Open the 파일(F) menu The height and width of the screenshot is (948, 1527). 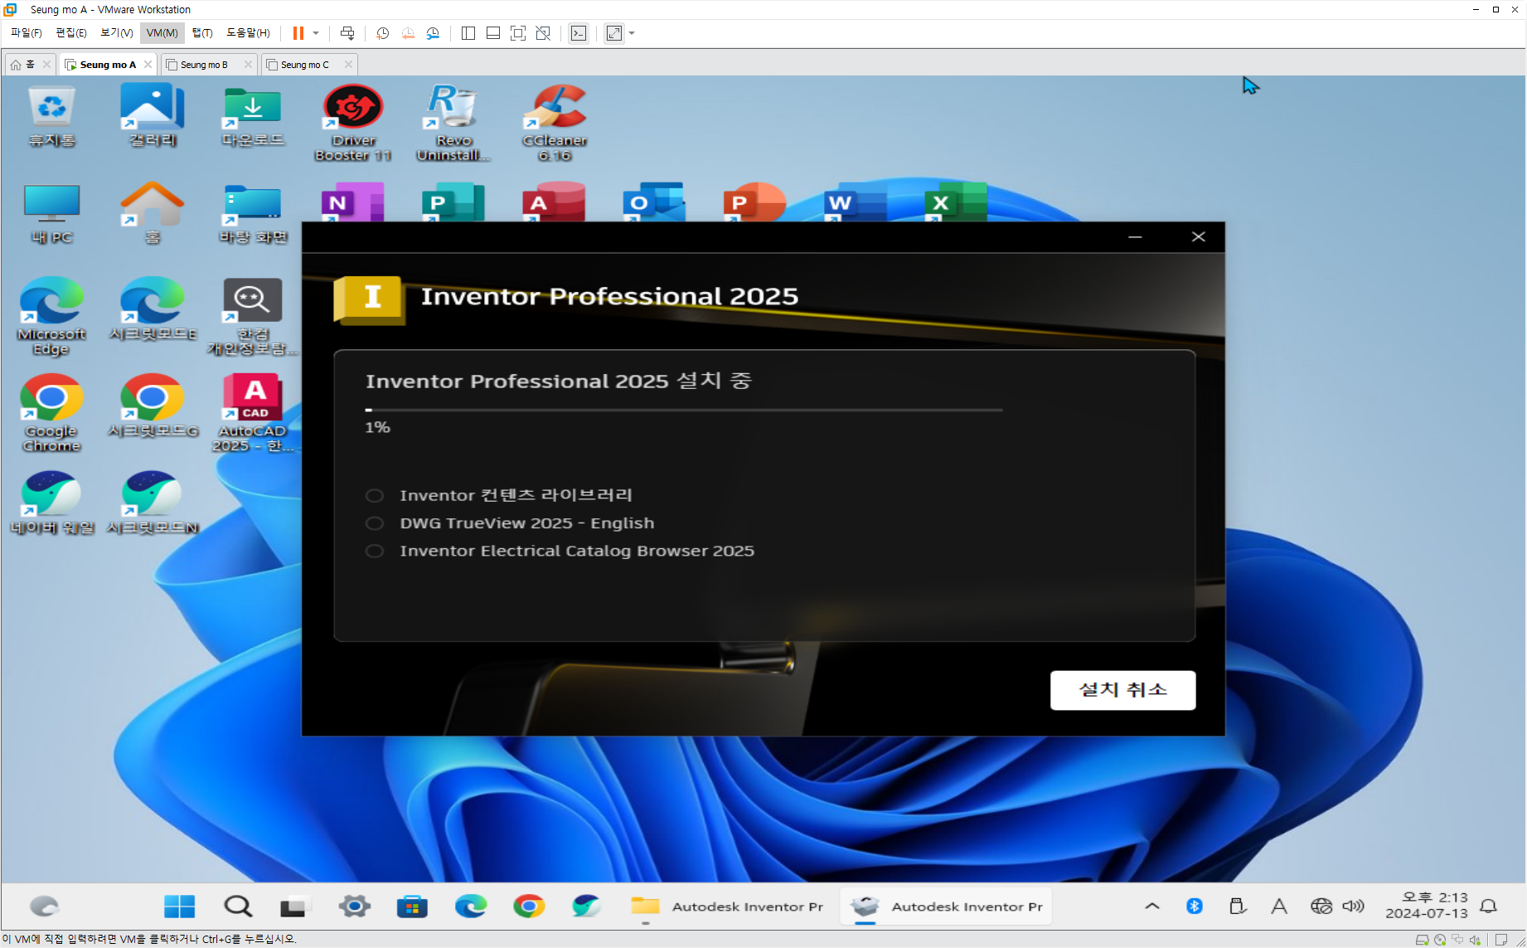(26, 33)
